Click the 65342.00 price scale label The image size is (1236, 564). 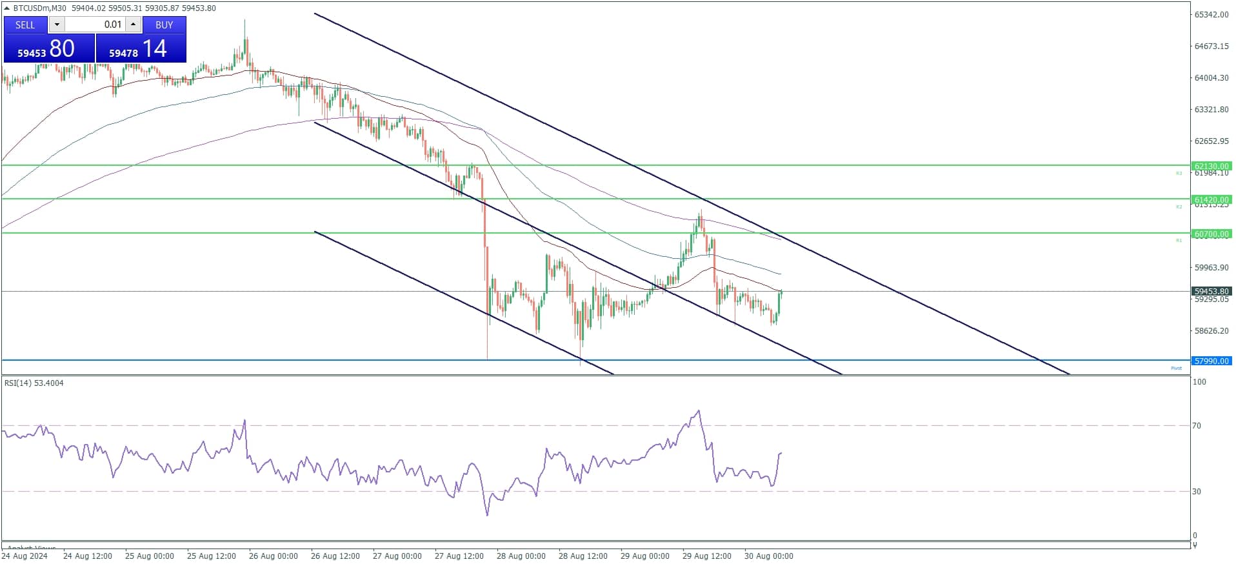[x=1211, y=14]
